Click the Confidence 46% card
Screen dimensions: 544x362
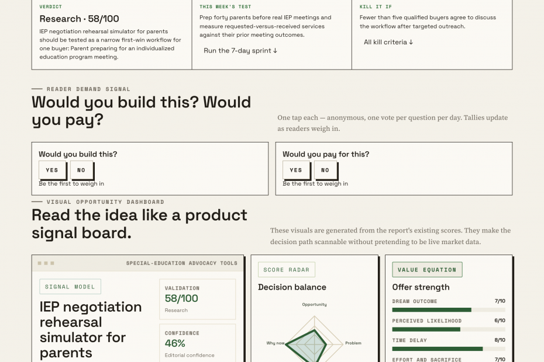tap(197, 343)
